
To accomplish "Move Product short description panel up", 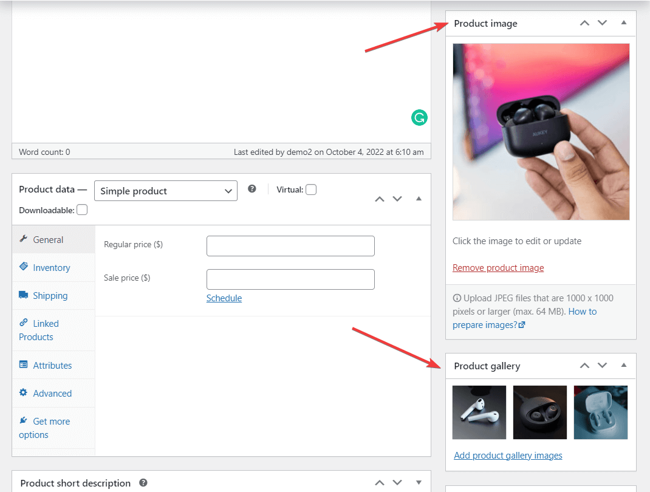I will [x=379, y=482].
